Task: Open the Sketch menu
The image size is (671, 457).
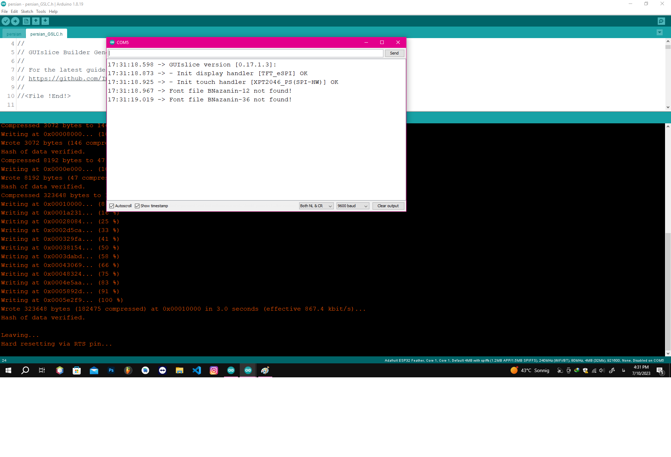Action: pos(27,12)
